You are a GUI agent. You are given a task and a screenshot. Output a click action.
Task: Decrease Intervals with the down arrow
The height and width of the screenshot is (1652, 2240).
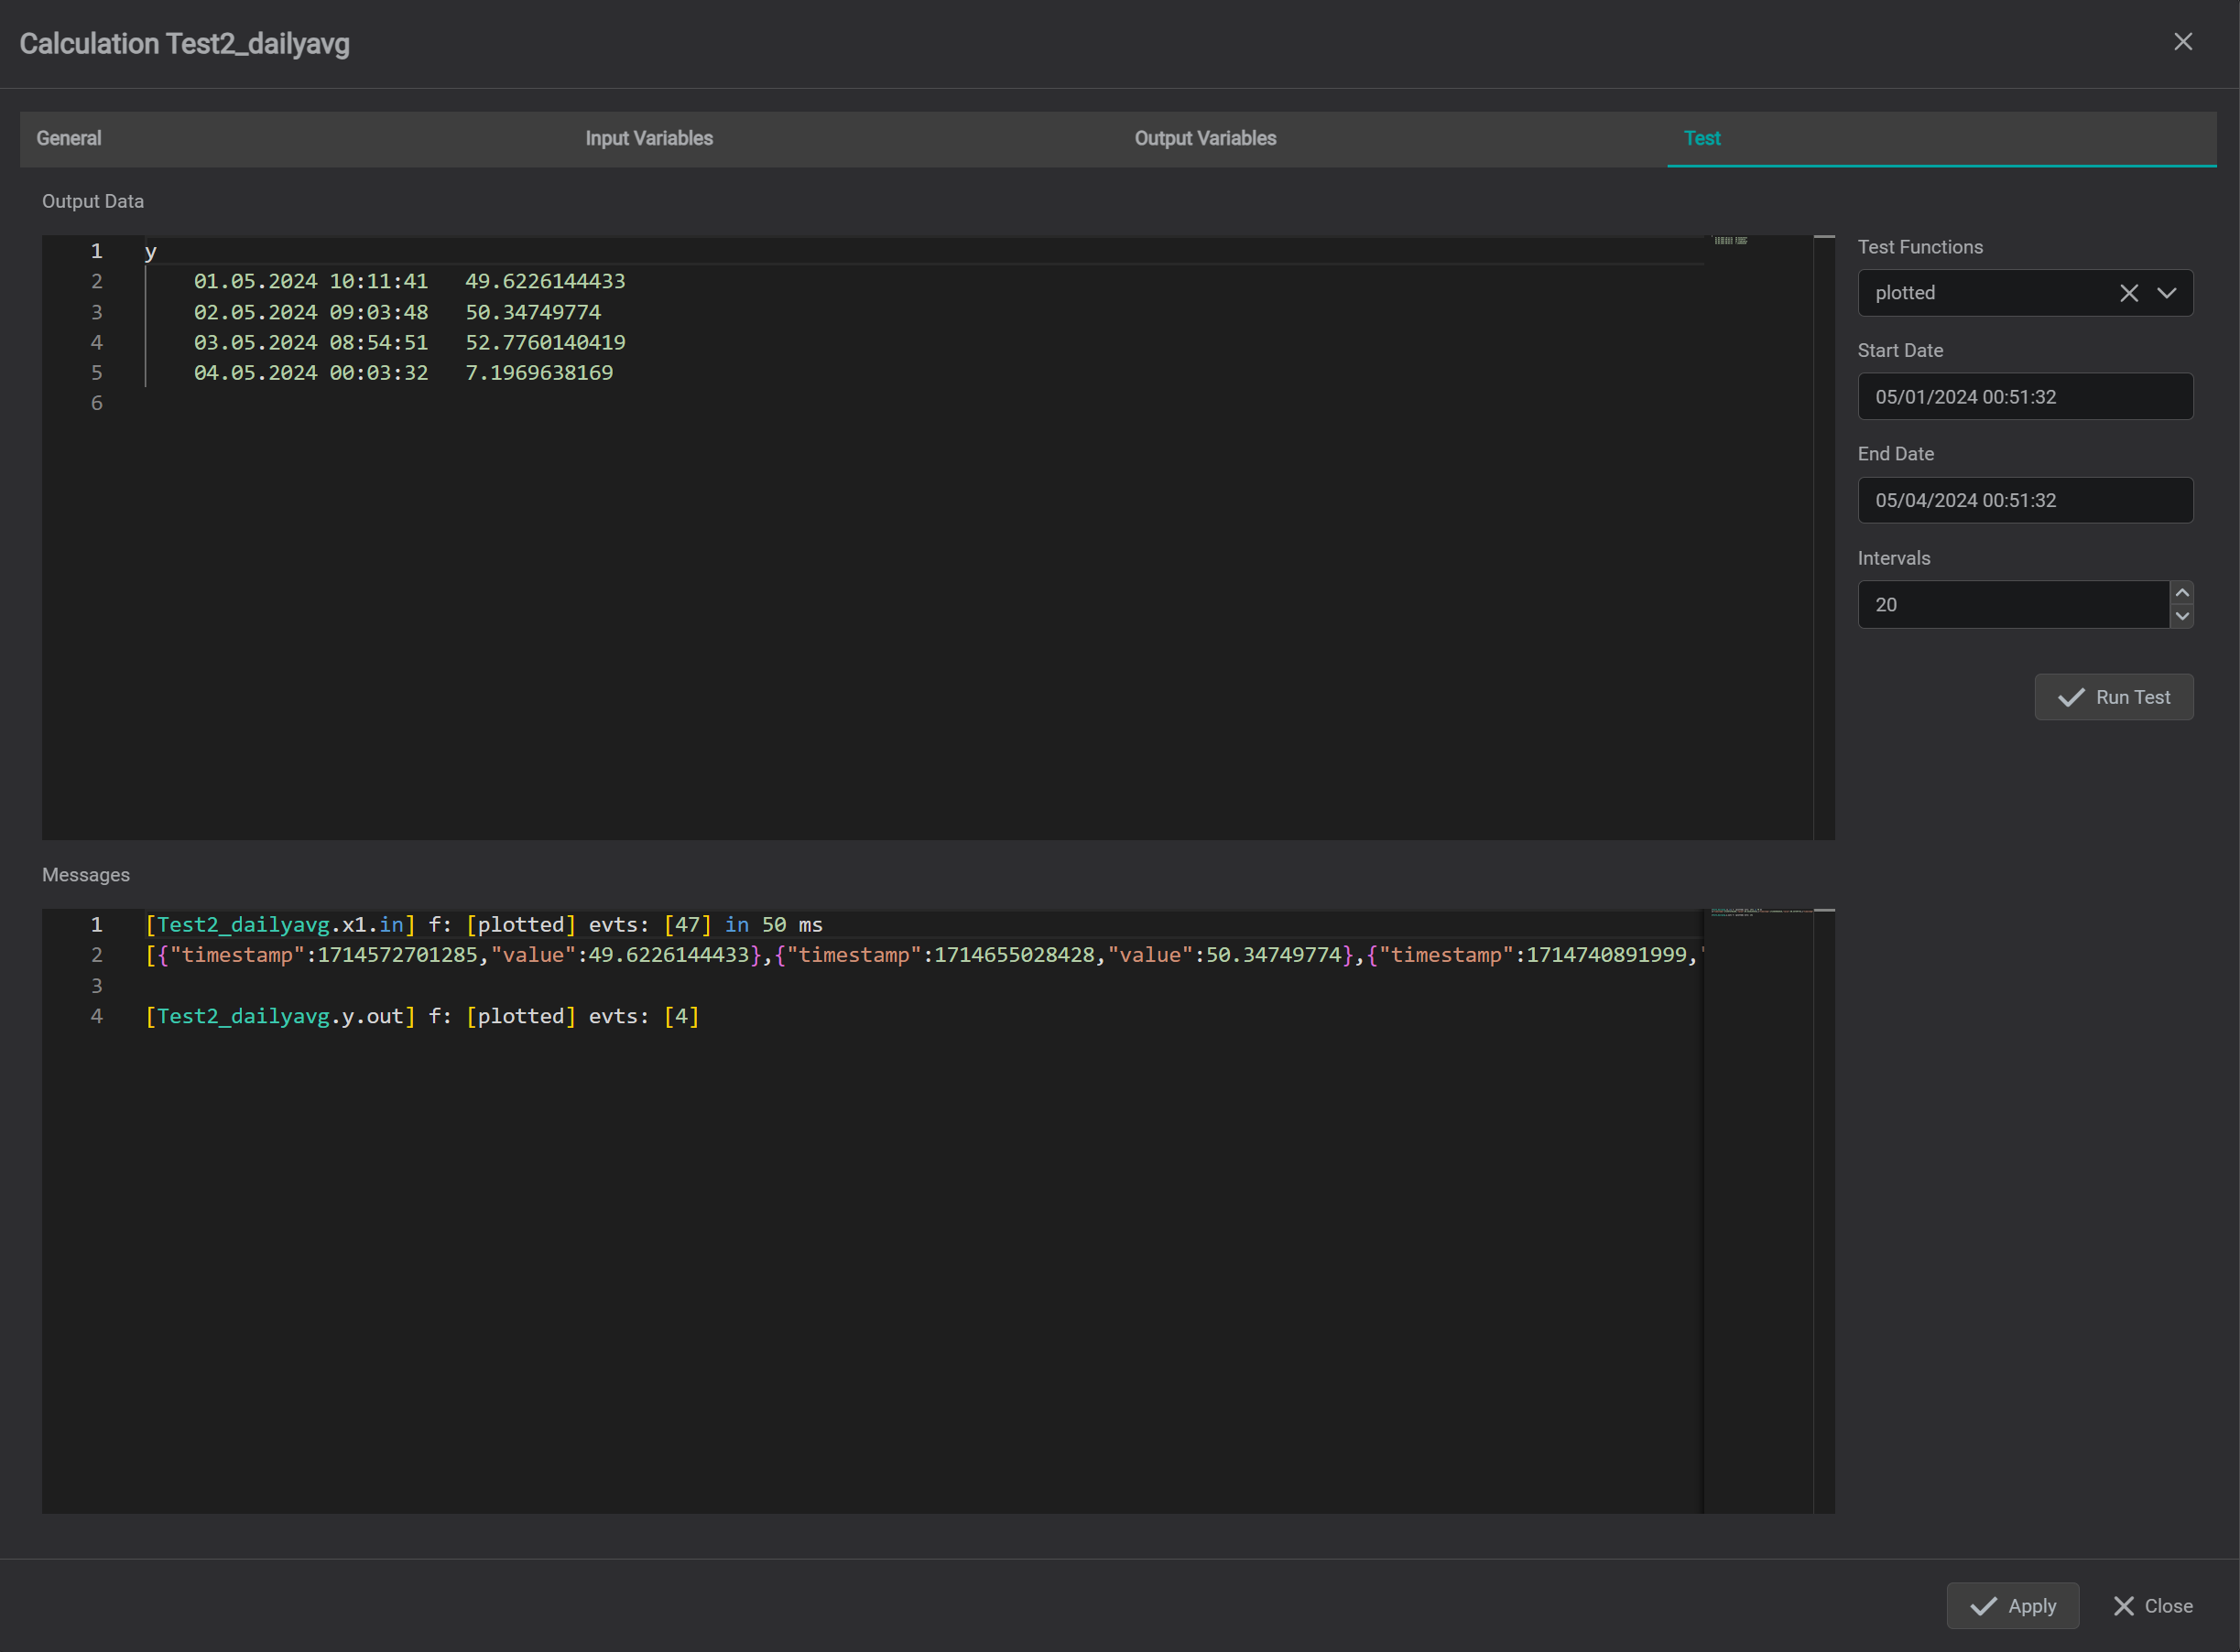click(x=2182, y=616)
